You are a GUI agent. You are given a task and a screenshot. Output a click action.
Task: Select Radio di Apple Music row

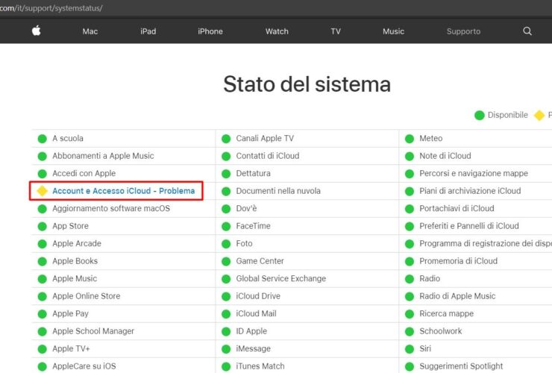tap(476, 296)
